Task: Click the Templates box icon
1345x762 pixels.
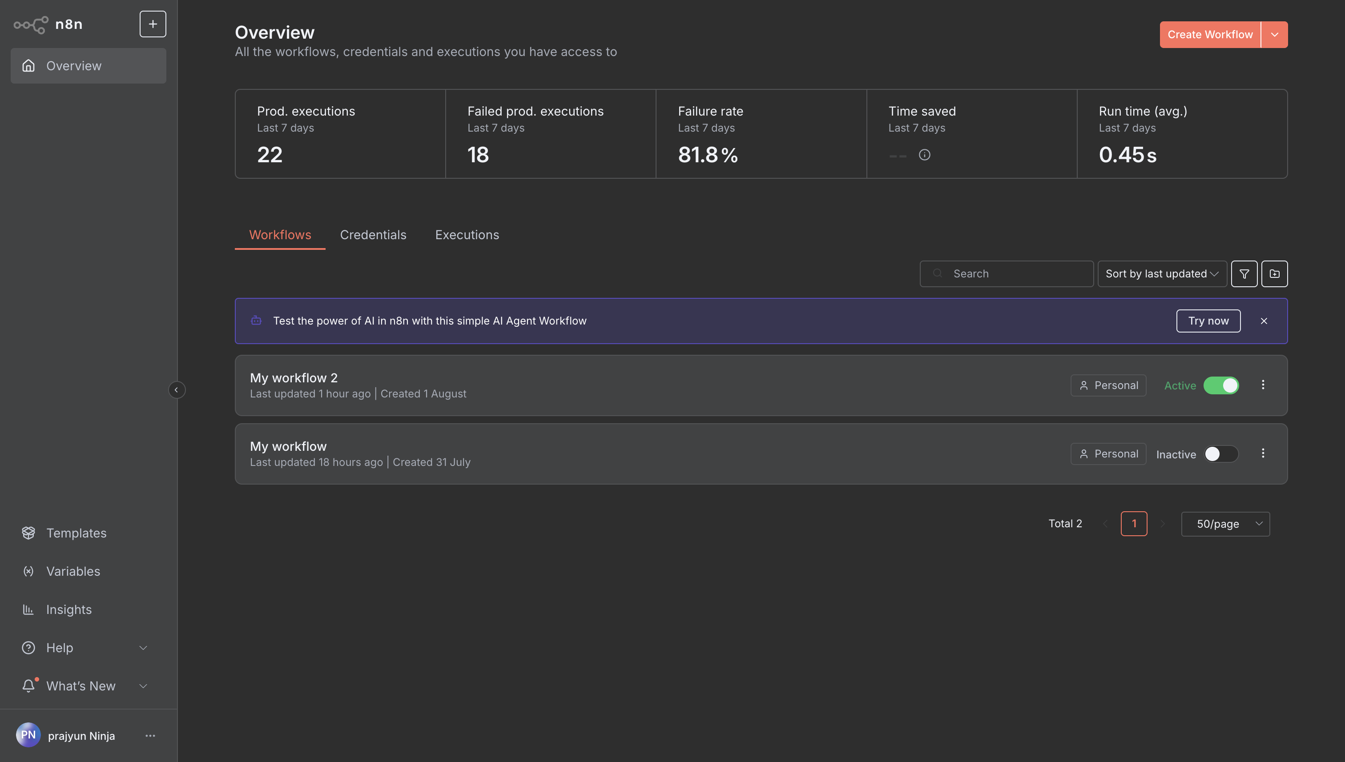Action: click(x=28, y=533)
